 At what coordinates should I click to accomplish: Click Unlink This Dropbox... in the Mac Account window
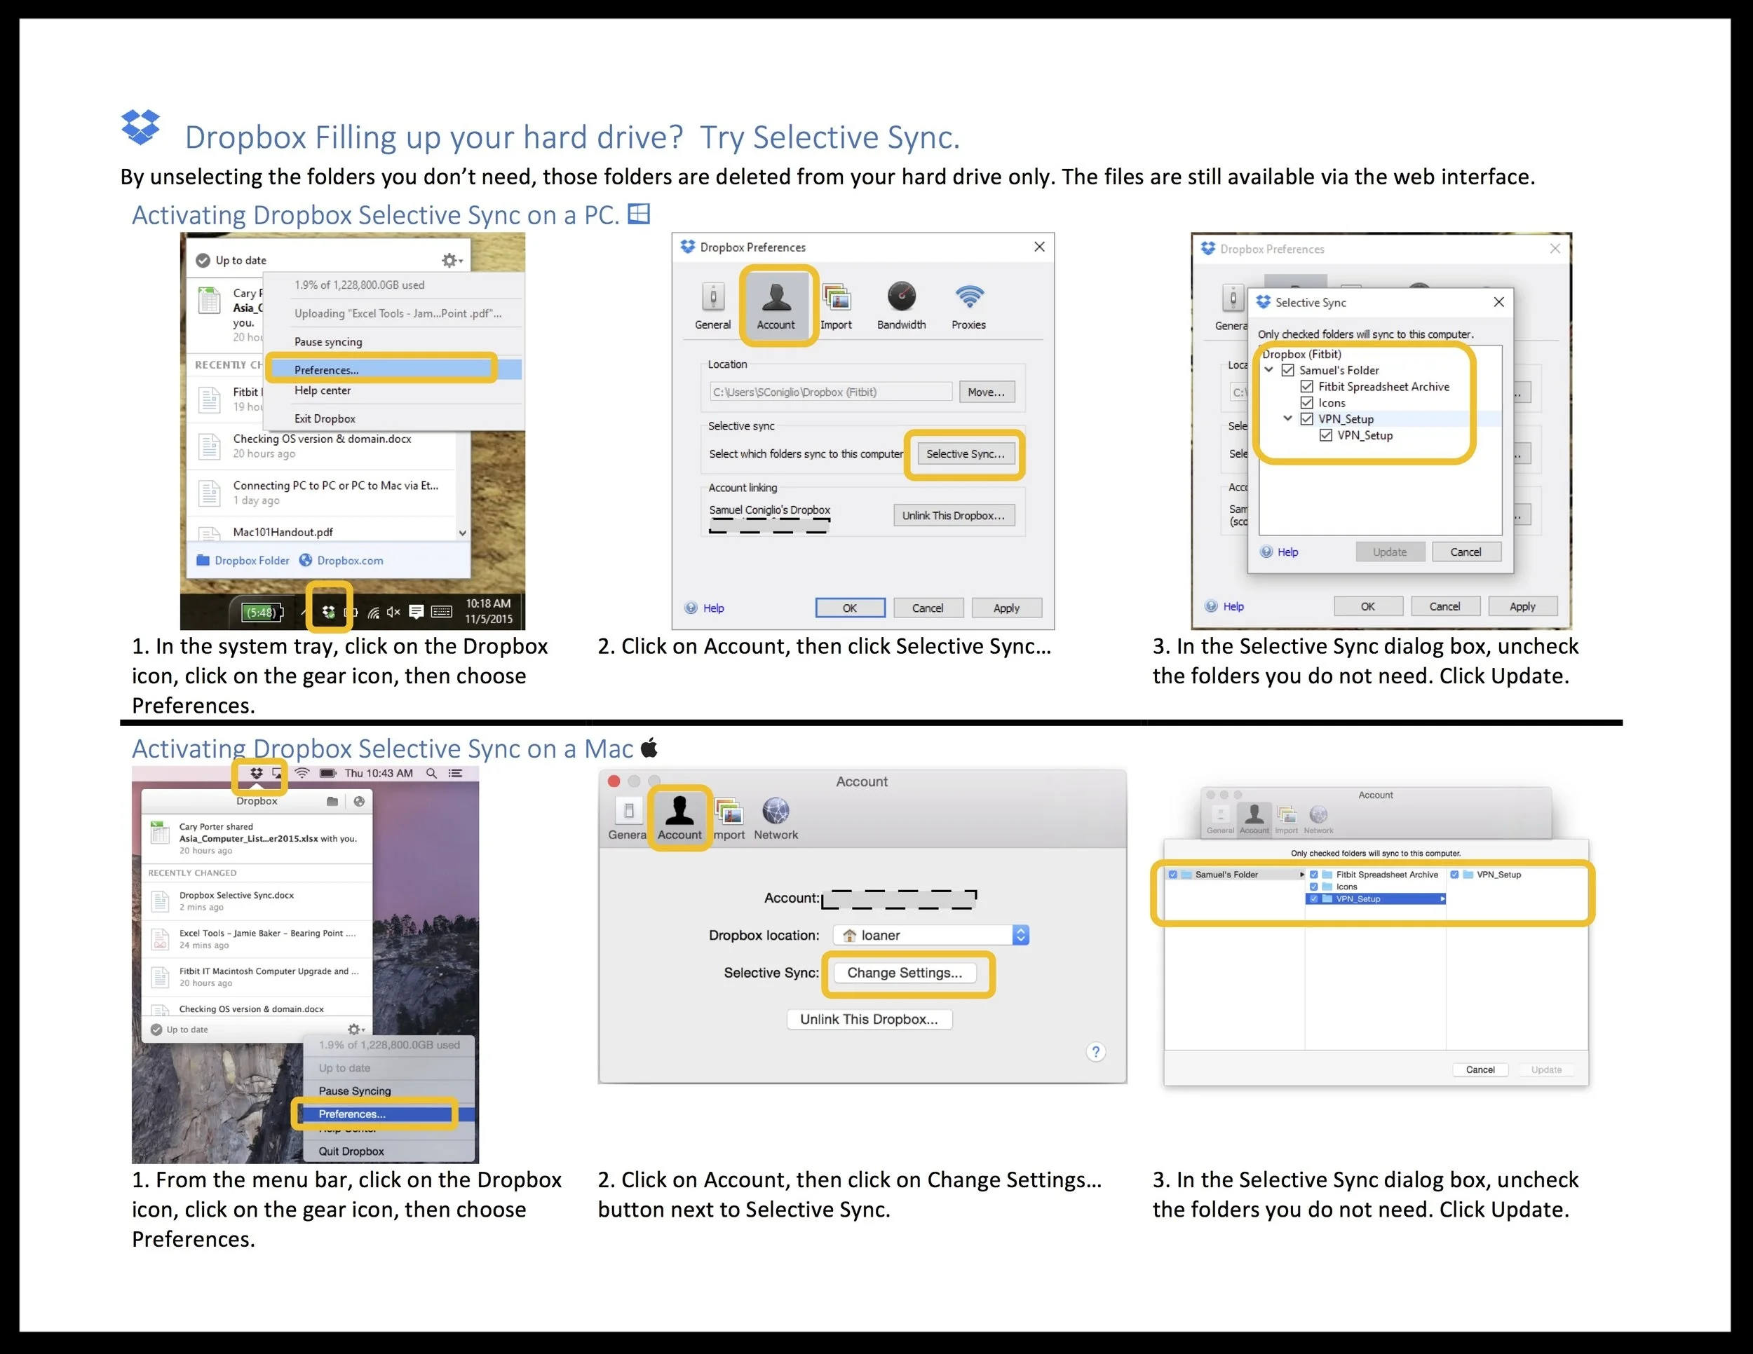pyautogui.click(x=869, y=1020)
